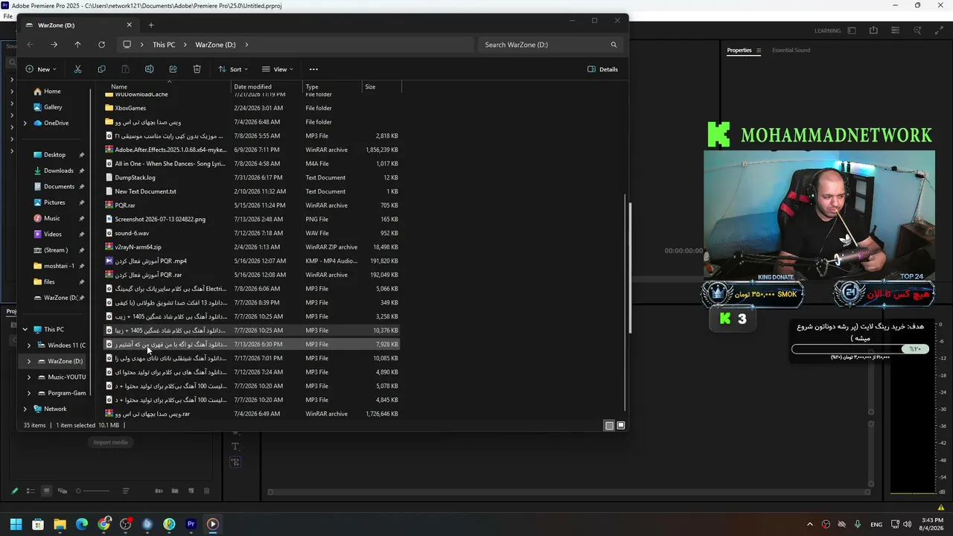Screen dimensions: 953x536
Task: Expand the Network tree node
Action: tap(25, 409)
